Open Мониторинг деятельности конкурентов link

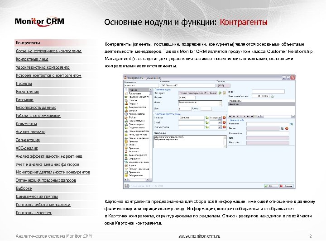[53, 172]
